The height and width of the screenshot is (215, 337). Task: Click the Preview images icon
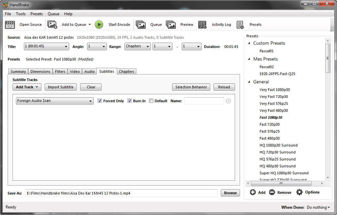coord(171,25)
